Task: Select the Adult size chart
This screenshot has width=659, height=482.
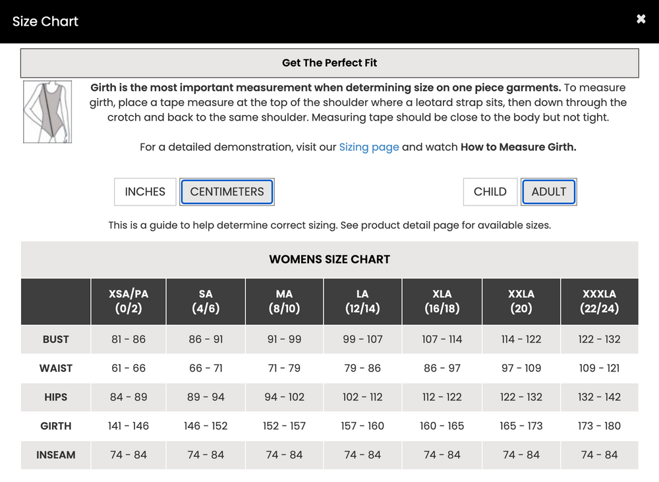Action: tap(549, 192)
